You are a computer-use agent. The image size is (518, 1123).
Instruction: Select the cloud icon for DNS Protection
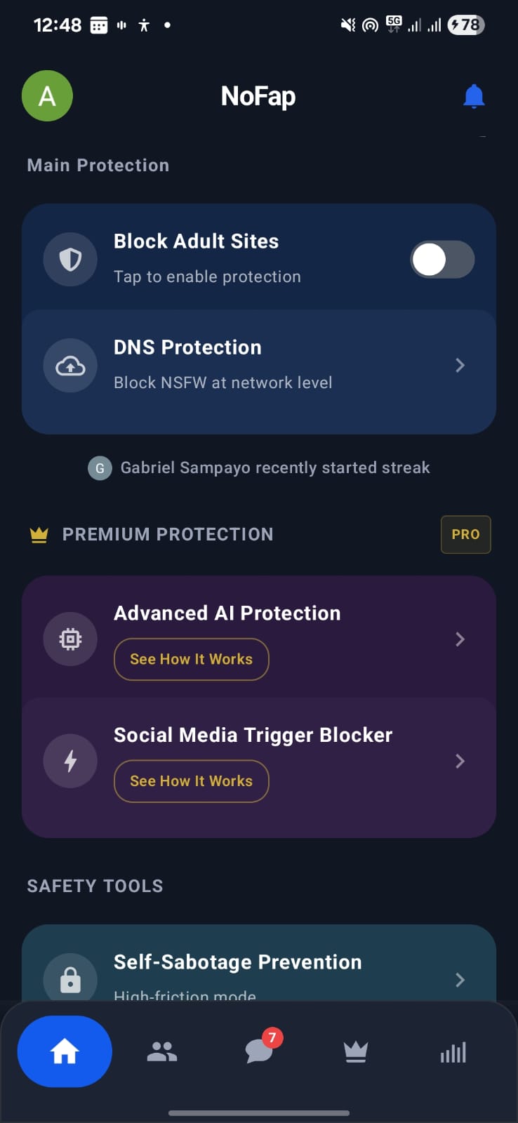(x=70, y=365)
